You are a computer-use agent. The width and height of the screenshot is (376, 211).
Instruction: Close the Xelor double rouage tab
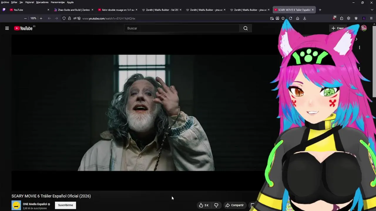tap(136, 10)
